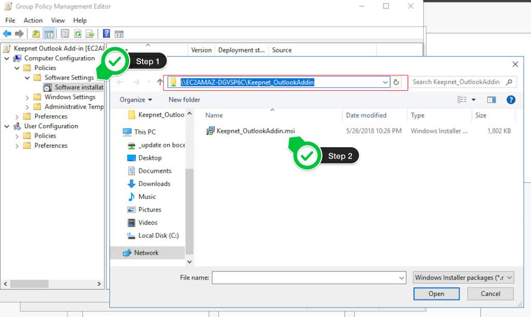Click the blue Help book toolbar icon

[106, 34]
